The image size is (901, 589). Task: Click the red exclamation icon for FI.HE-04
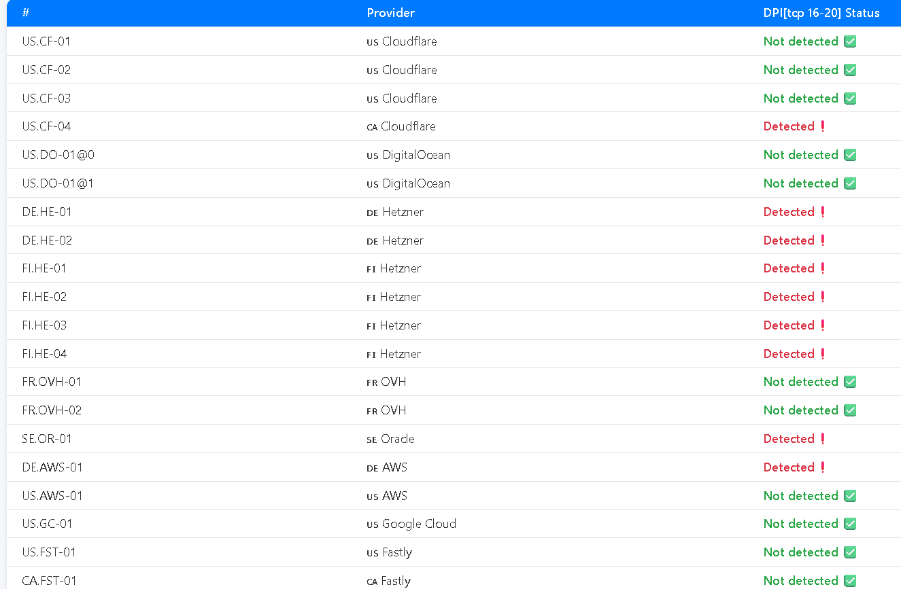coord(823,354)
